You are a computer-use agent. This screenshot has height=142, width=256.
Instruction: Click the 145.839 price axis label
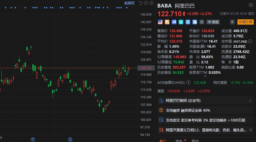point(146,14)
